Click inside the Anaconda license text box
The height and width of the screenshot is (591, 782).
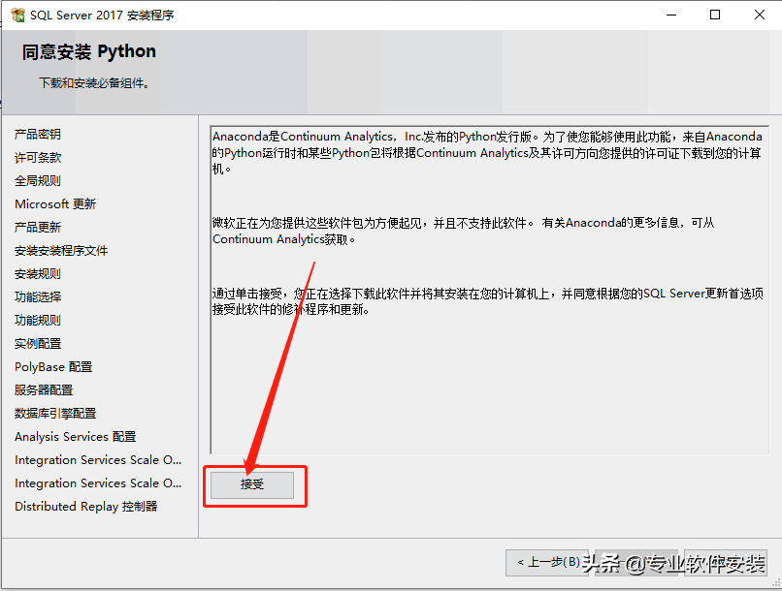pyautogui.click(x=487, y=388)
